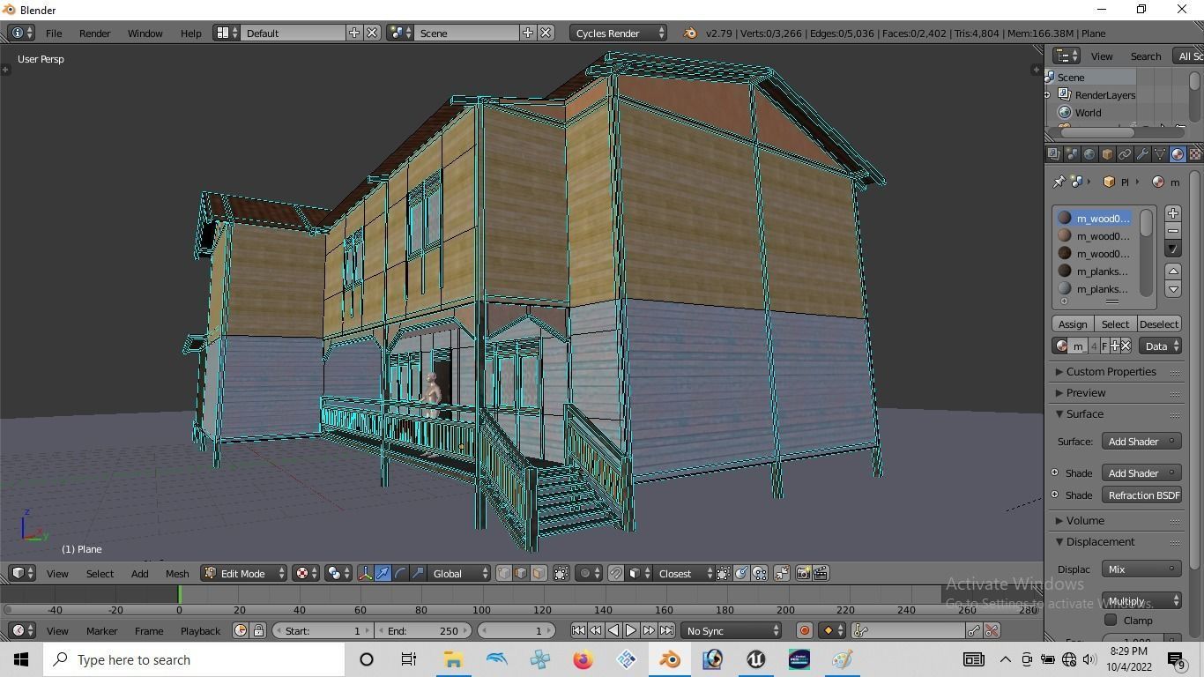Jump to the first frame of playback

tap(578, 630)
